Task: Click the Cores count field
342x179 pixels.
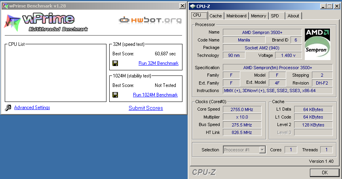Action: click(x=291, y=150)
